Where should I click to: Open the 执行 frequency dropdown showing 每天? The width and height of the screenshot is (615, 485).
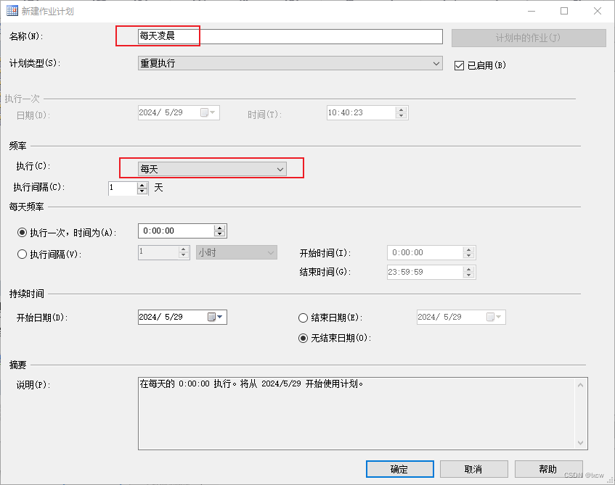point(280,168)
